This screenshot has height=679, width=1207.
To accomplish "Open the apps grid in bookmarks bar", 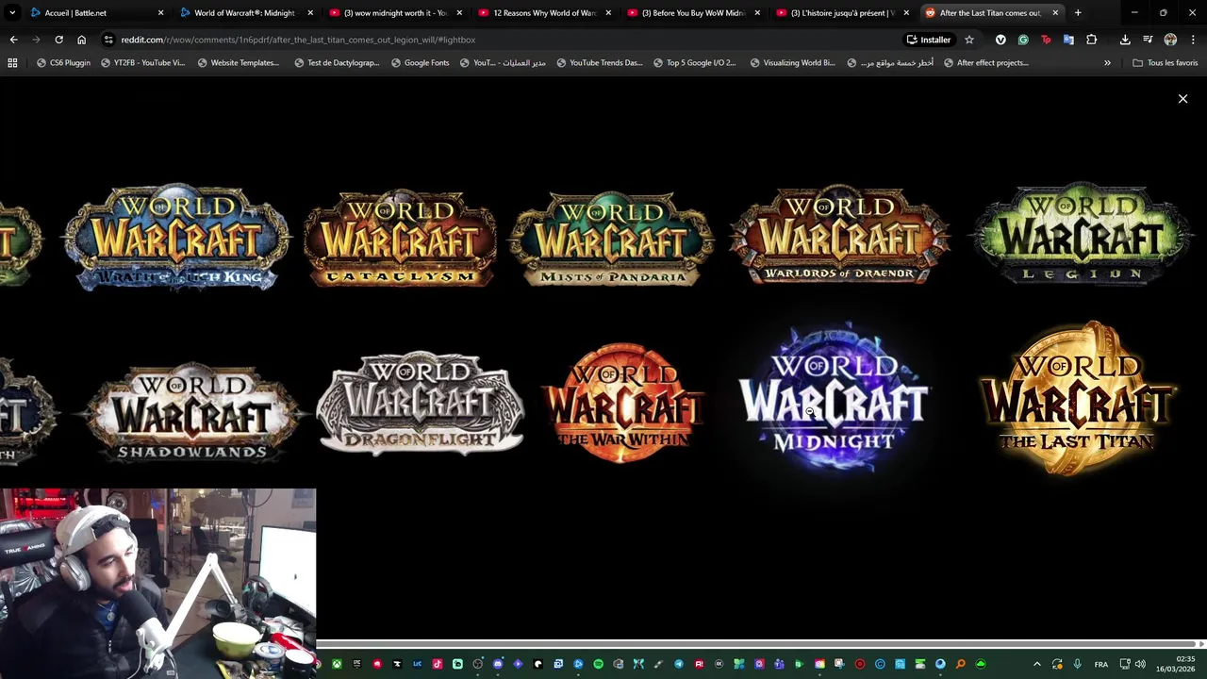I will (12, 63).
